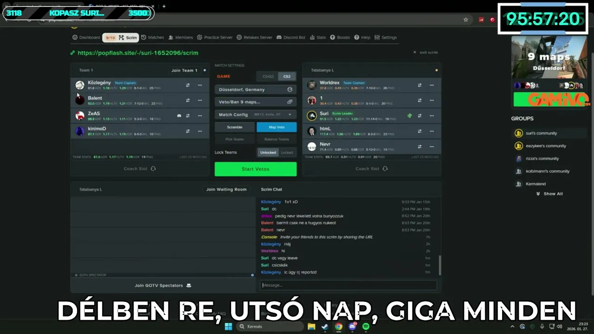Click the chat Message input field

[349, 285]
